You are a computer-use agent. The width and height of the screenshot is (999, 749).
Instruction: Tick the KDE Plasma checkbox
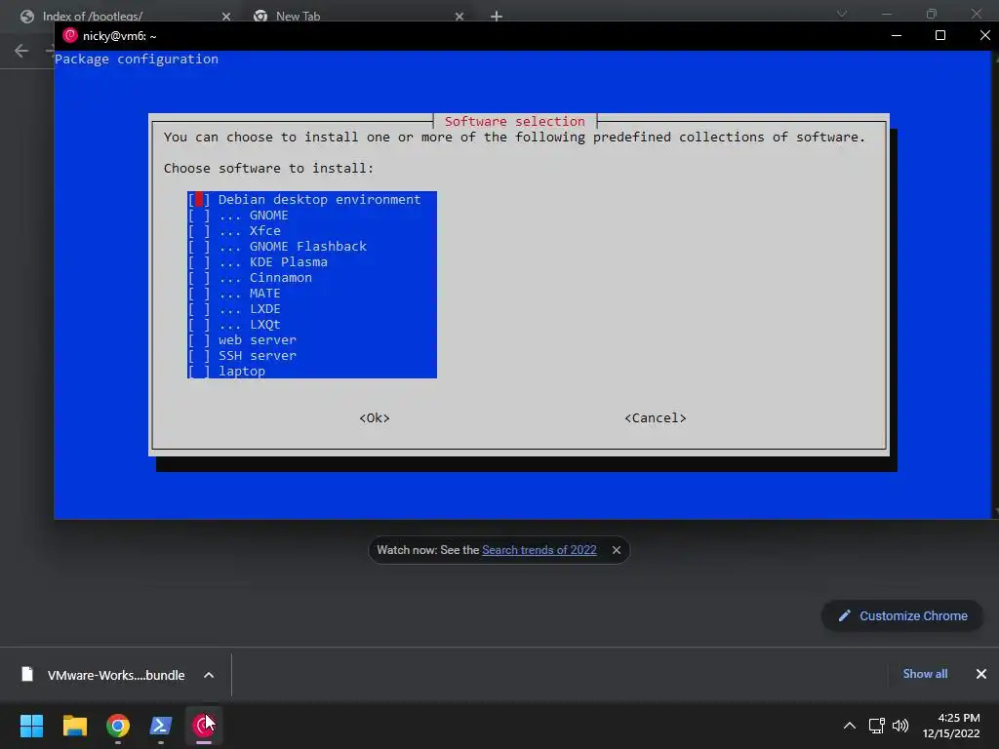(x=199, y=261)
